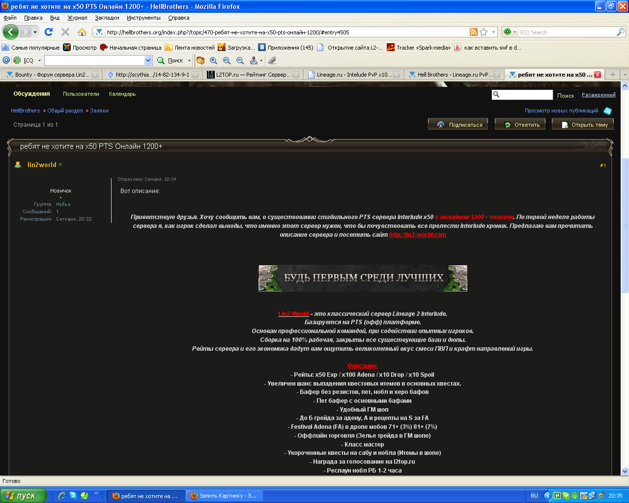
Task: Click the Forward navigation arrow
Action: (25, 32)
